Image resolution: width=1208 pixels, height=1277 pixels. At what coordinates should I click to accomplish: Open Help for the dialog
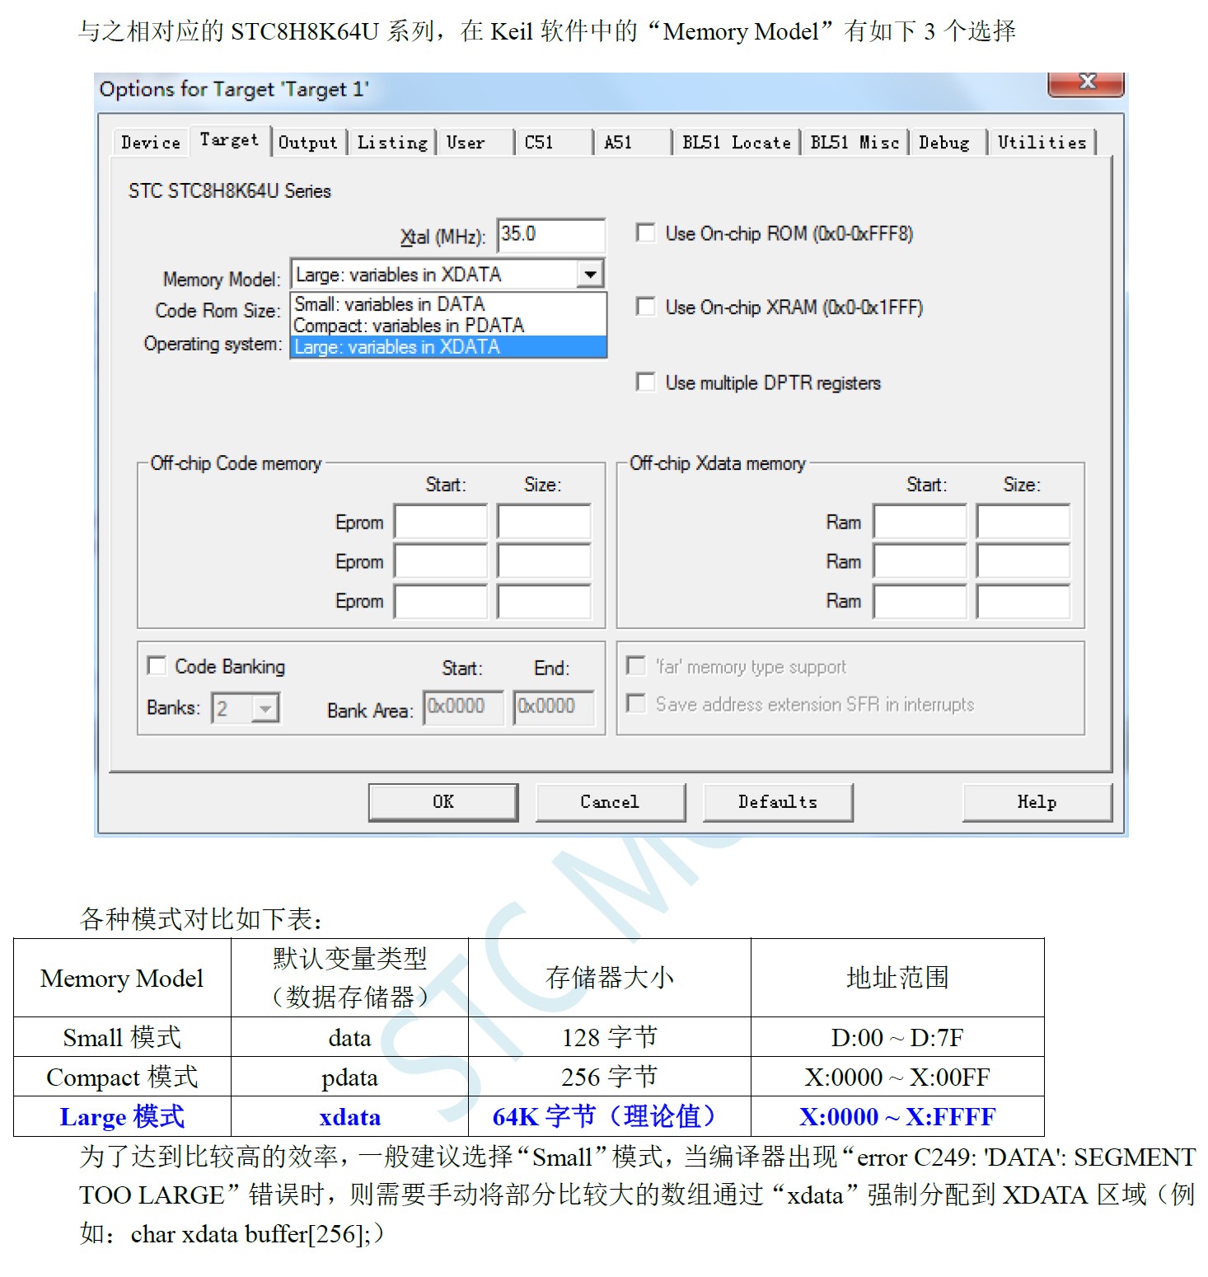(x=1037, y=801)
